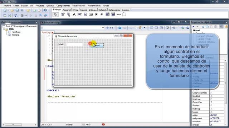Select the Form1.prg editor tab
This screenshot has height=128, width=229.
point(46,32)
